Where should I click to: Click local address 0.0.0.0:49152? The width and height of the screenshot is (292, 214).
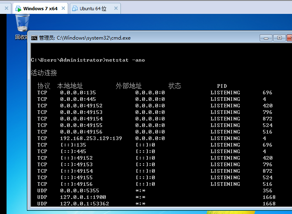[81, 106]
